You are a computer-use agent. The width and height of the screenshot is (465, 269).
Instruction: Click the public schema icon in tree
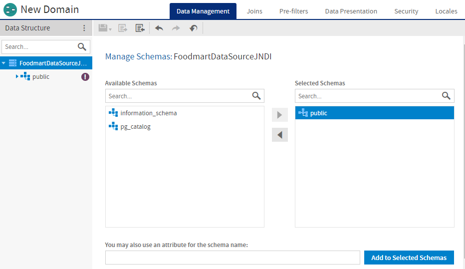[x=25, y=76]
